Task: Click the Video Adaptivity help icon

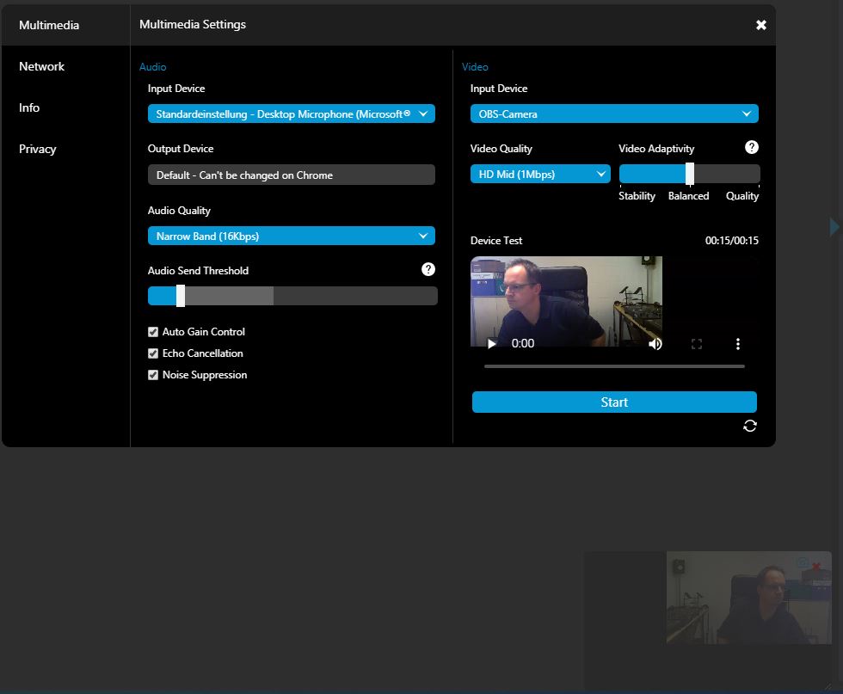Action: click(752, 148)
